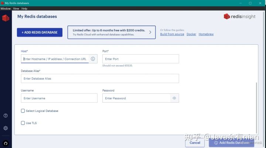The image size is (266, 148).
Task: Expand the offer banner chevron arrow
Action: click(x=150, y=32)
